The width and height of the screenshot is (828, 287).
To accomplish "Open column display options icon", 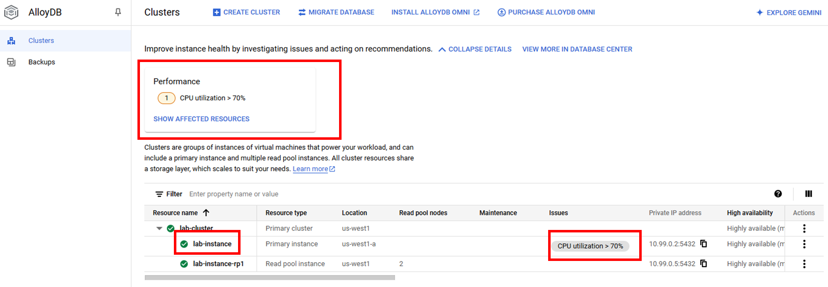I will coord(809,194).
